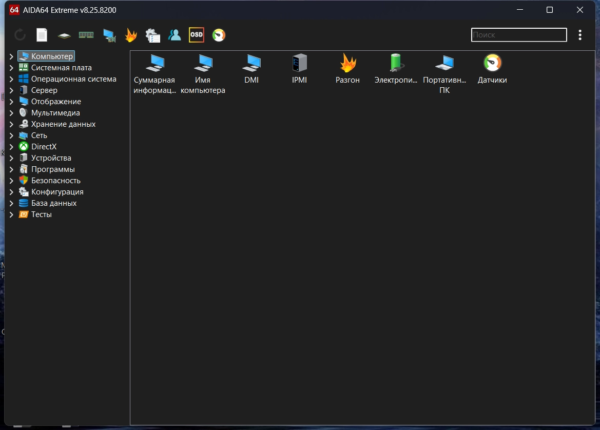Expand the Системная плата tree node
This screenshot has height=430, width=600.
point(11,68)
